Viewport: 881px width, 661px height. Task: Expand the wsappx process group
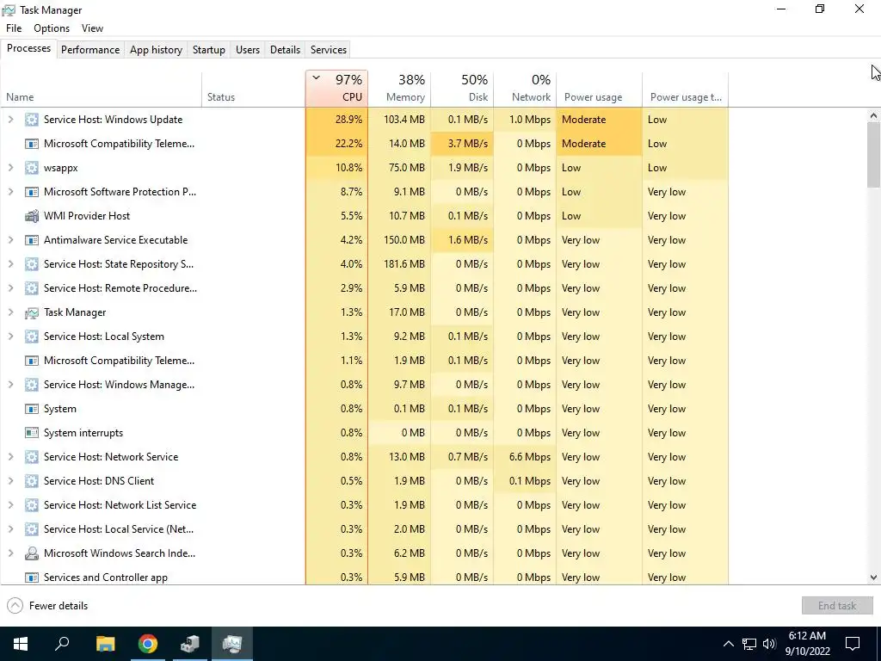pos(10,168)
